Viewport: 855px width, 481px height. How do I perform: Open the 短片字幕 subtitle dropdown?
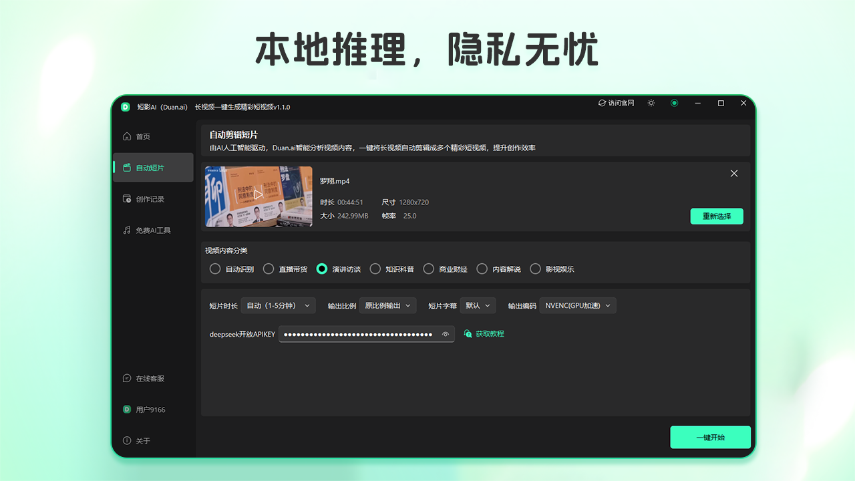coord(478,305)
